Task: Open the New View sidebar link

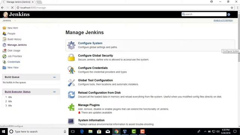Action: coord(13,67)
